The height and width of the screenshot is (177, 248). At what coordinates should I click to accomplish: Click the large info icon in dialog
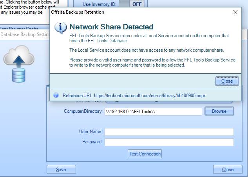(60, 28)
